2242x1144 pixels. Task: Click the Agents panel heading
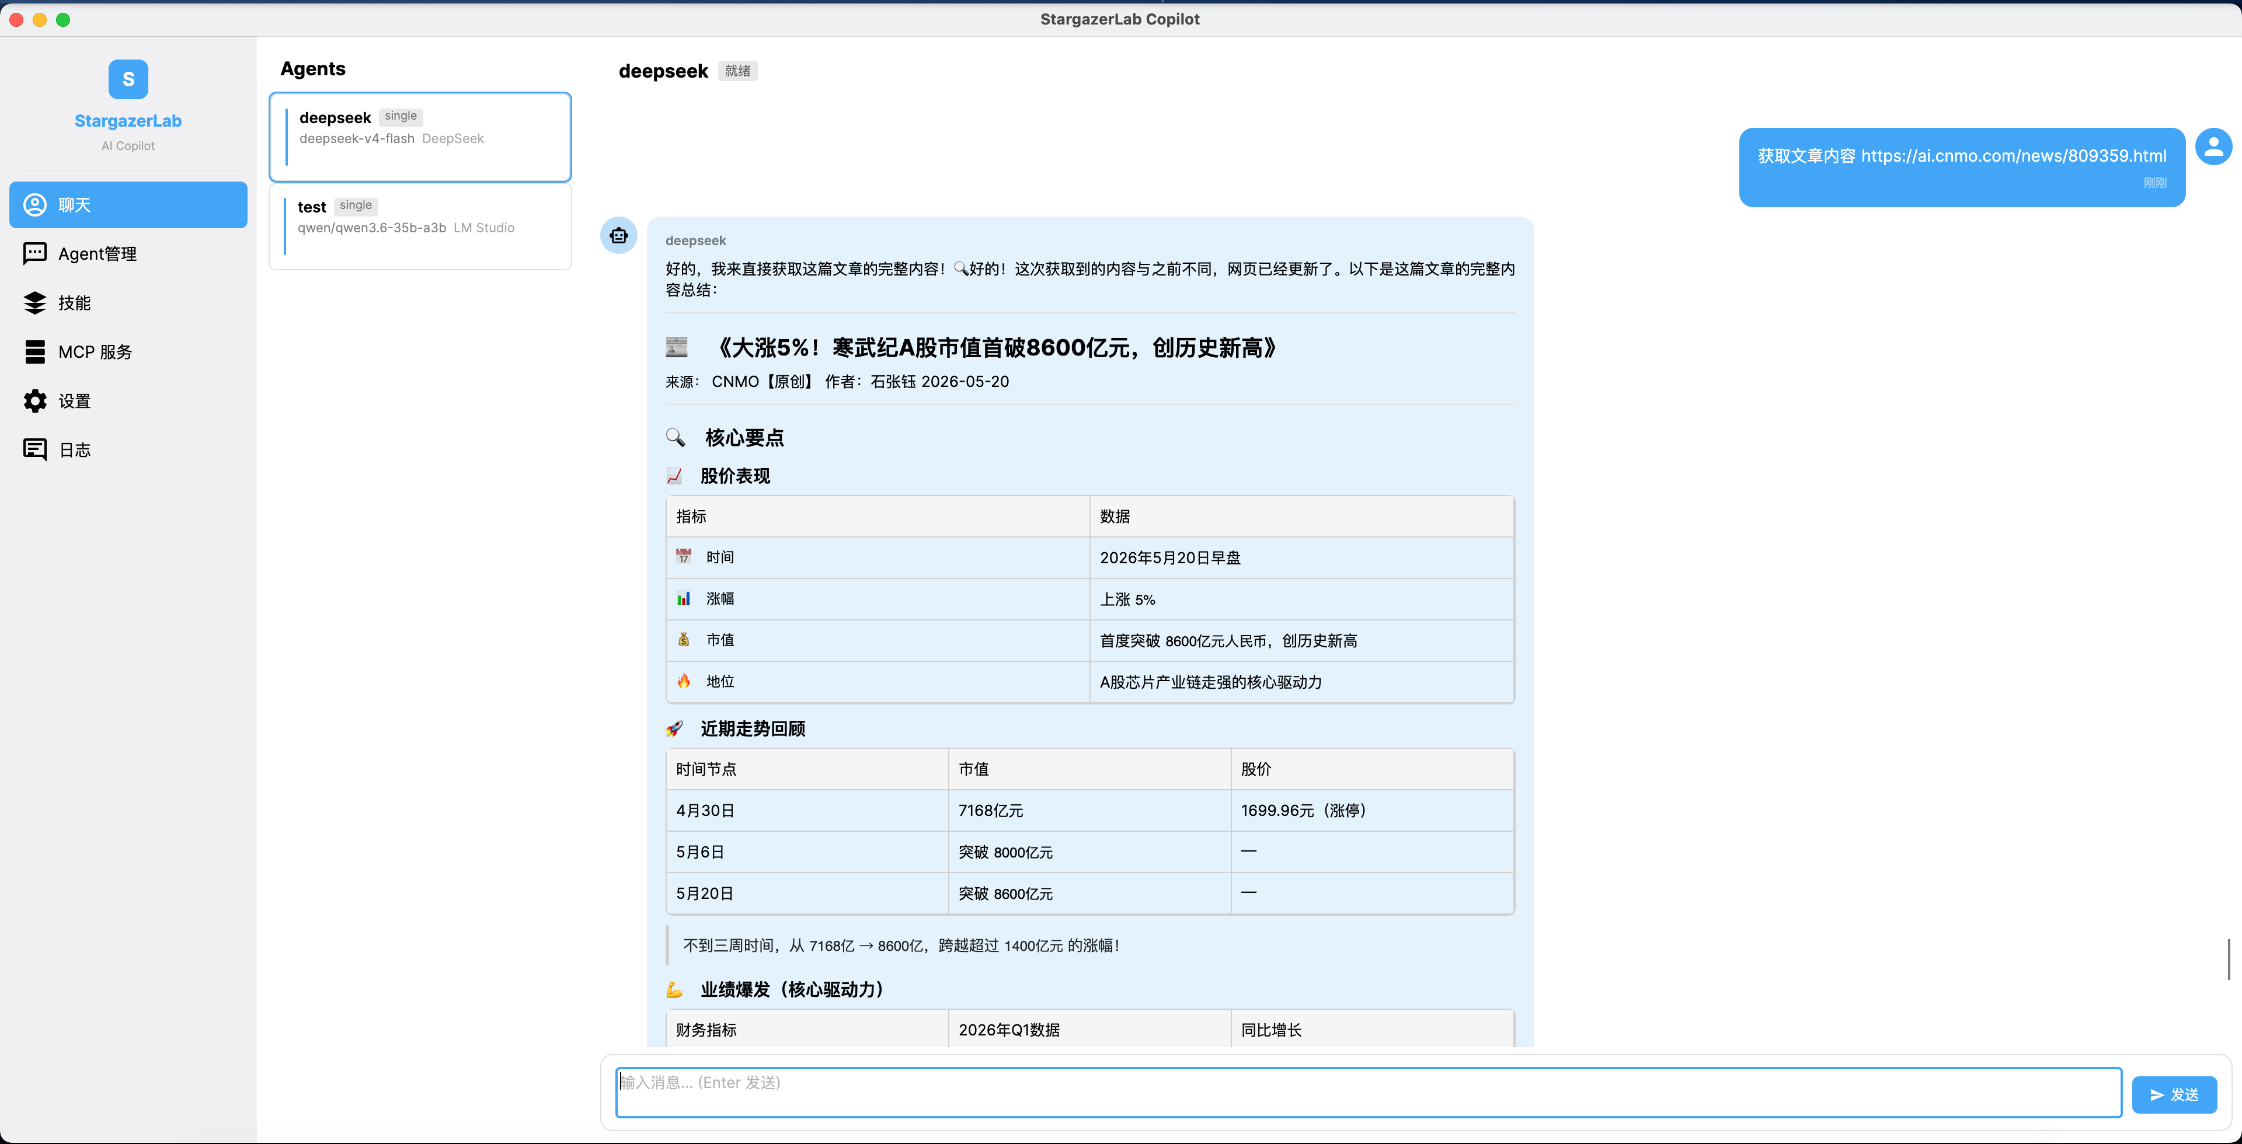tap(312, 69)
